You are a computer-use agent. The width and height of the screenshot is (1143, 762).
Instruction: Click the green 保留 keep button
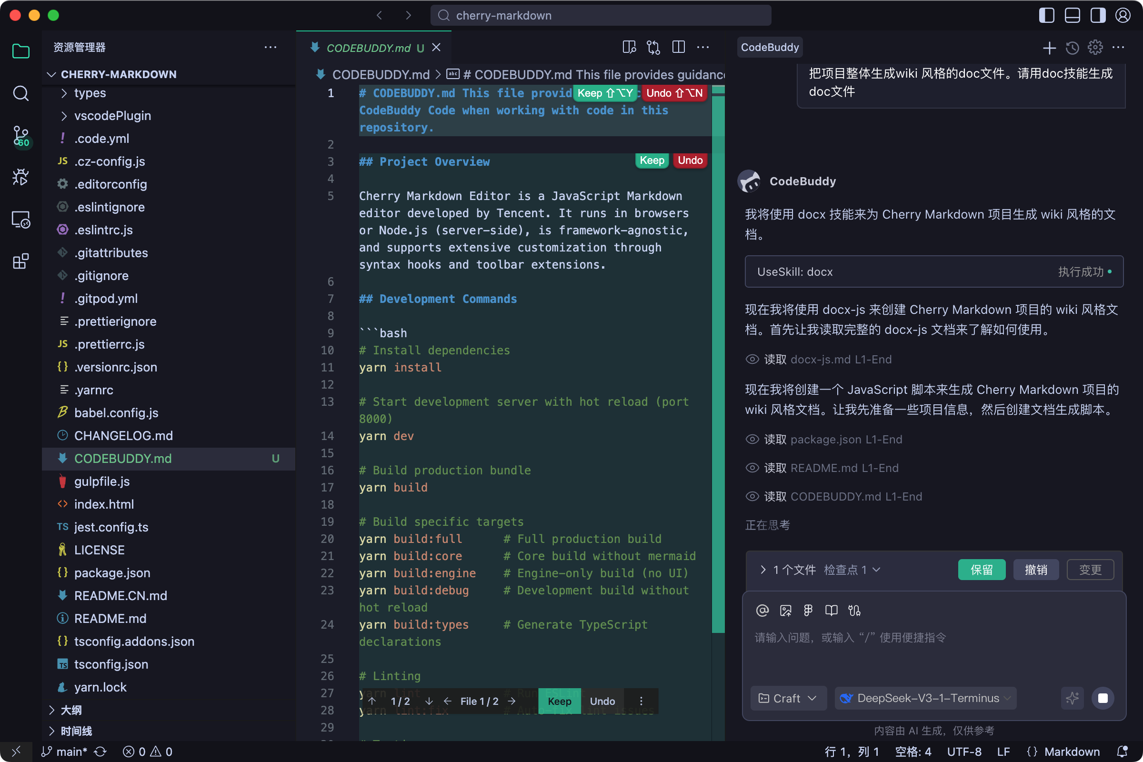point(982,570)
